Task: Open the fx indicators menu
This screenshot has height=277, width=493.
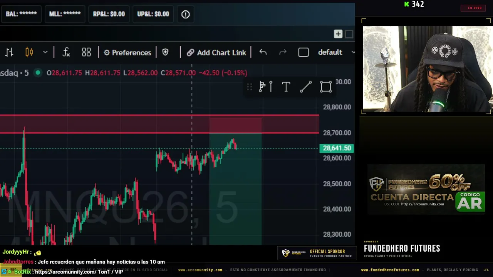Action: click(66, 52)
